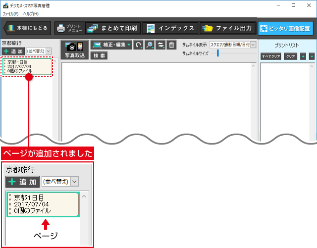
Task: Return to bookshelf with 本棚にもどる button
Action: click(27, 28)
